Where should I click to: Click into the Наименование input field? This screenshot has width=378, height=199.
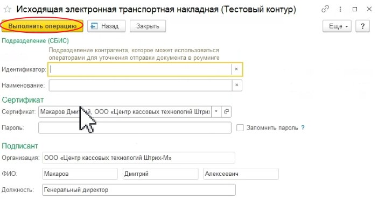coord(141,86)
